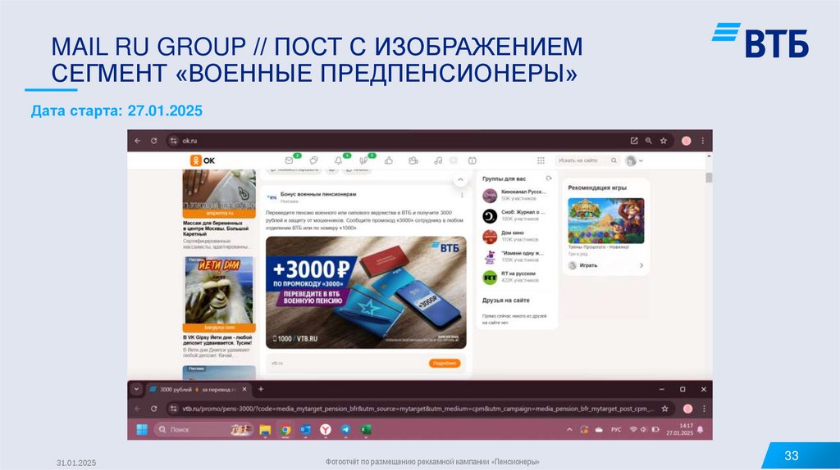Open the music note icon in OK header
840x470 pixels.
click(438, 160)
